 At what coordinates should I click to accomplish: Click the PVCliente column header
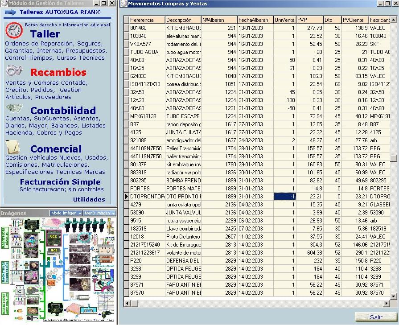tap(355, 20)
